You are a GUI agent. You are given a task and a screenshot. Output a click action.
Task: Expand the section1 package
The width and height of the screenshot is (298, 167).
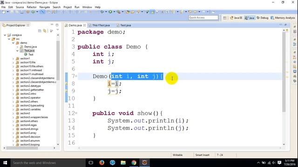14,58
